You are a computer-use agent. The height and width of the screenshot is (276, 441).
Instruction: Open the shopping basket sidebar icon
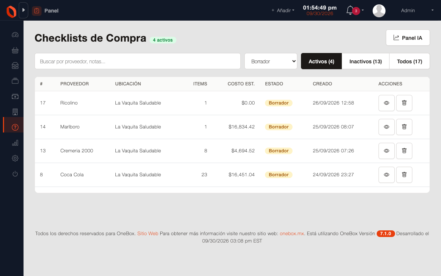tap(15, 50)
